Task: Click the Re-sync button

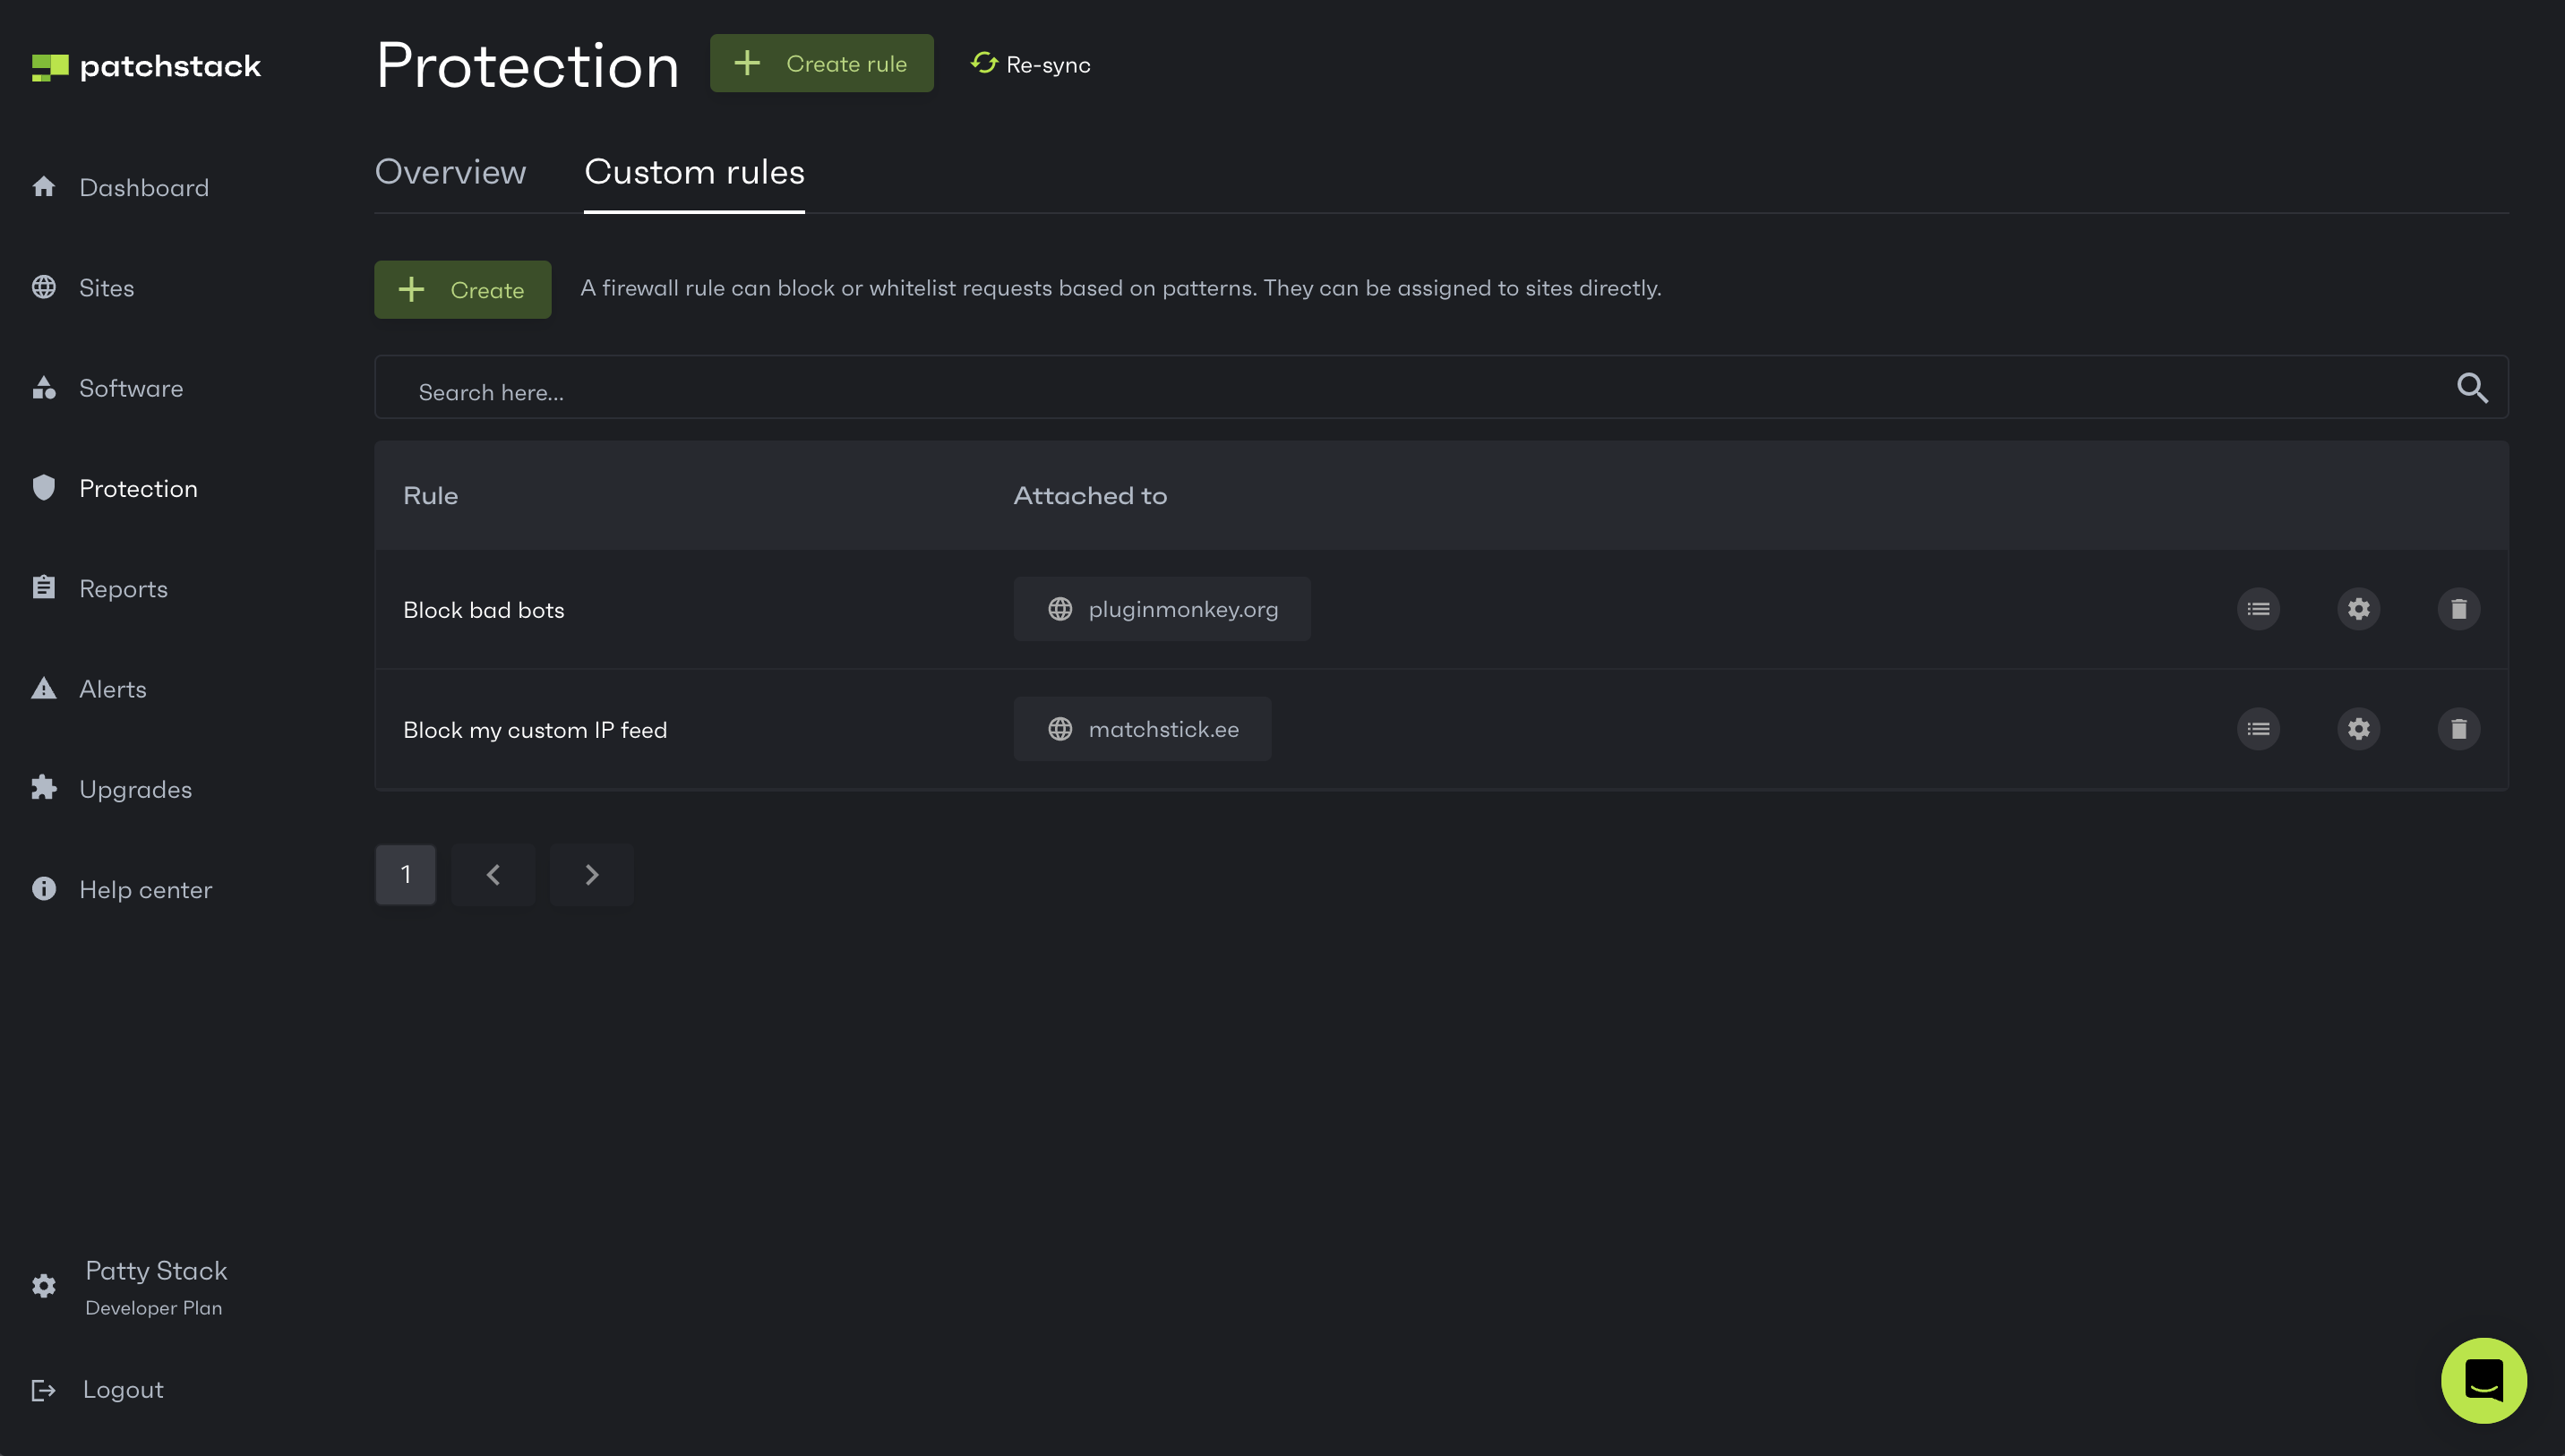Action: [1030, 64]
